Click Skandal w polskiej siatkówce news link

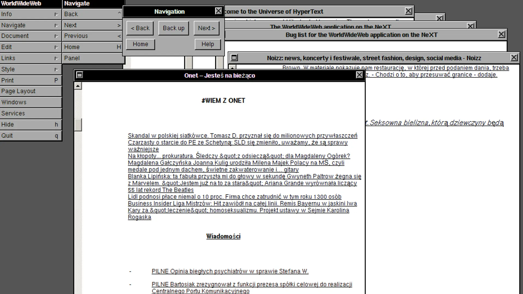tap(243, 136)
